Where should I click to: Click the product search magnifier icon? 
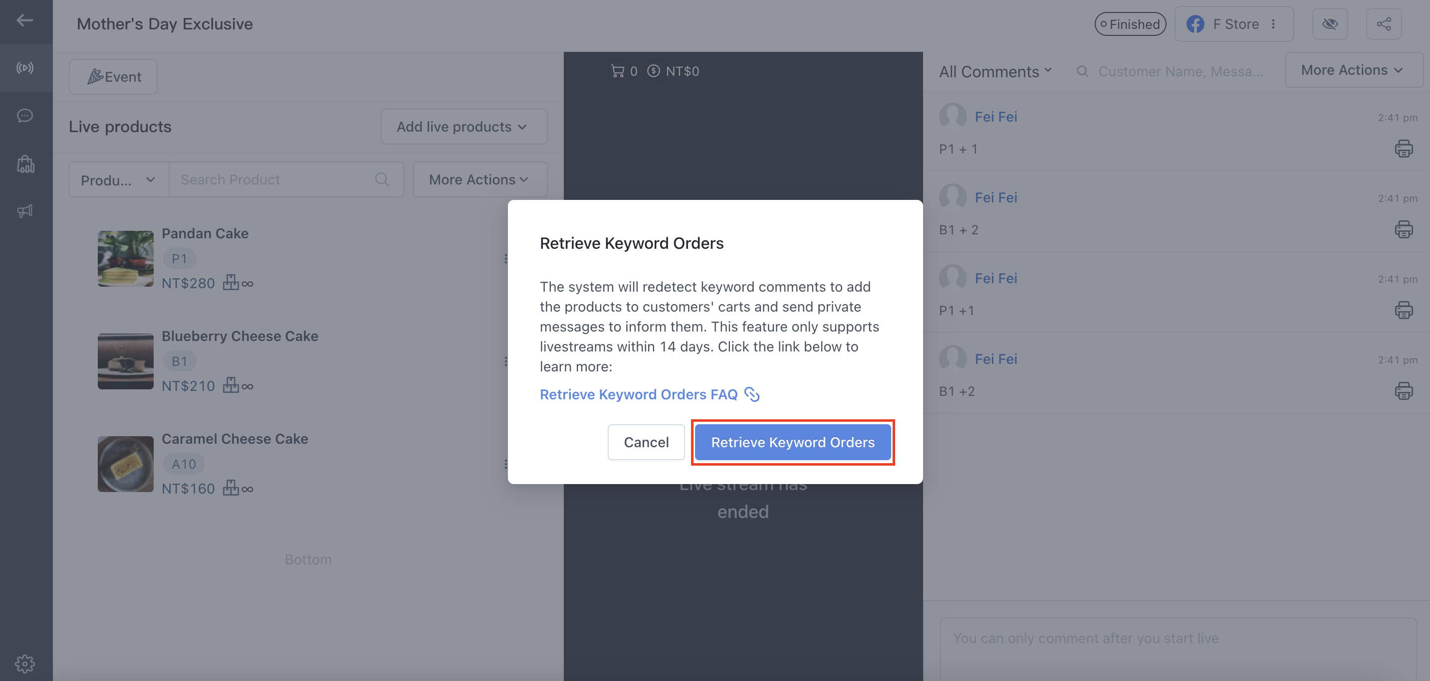pyautogui.click(x=382, y=179)
